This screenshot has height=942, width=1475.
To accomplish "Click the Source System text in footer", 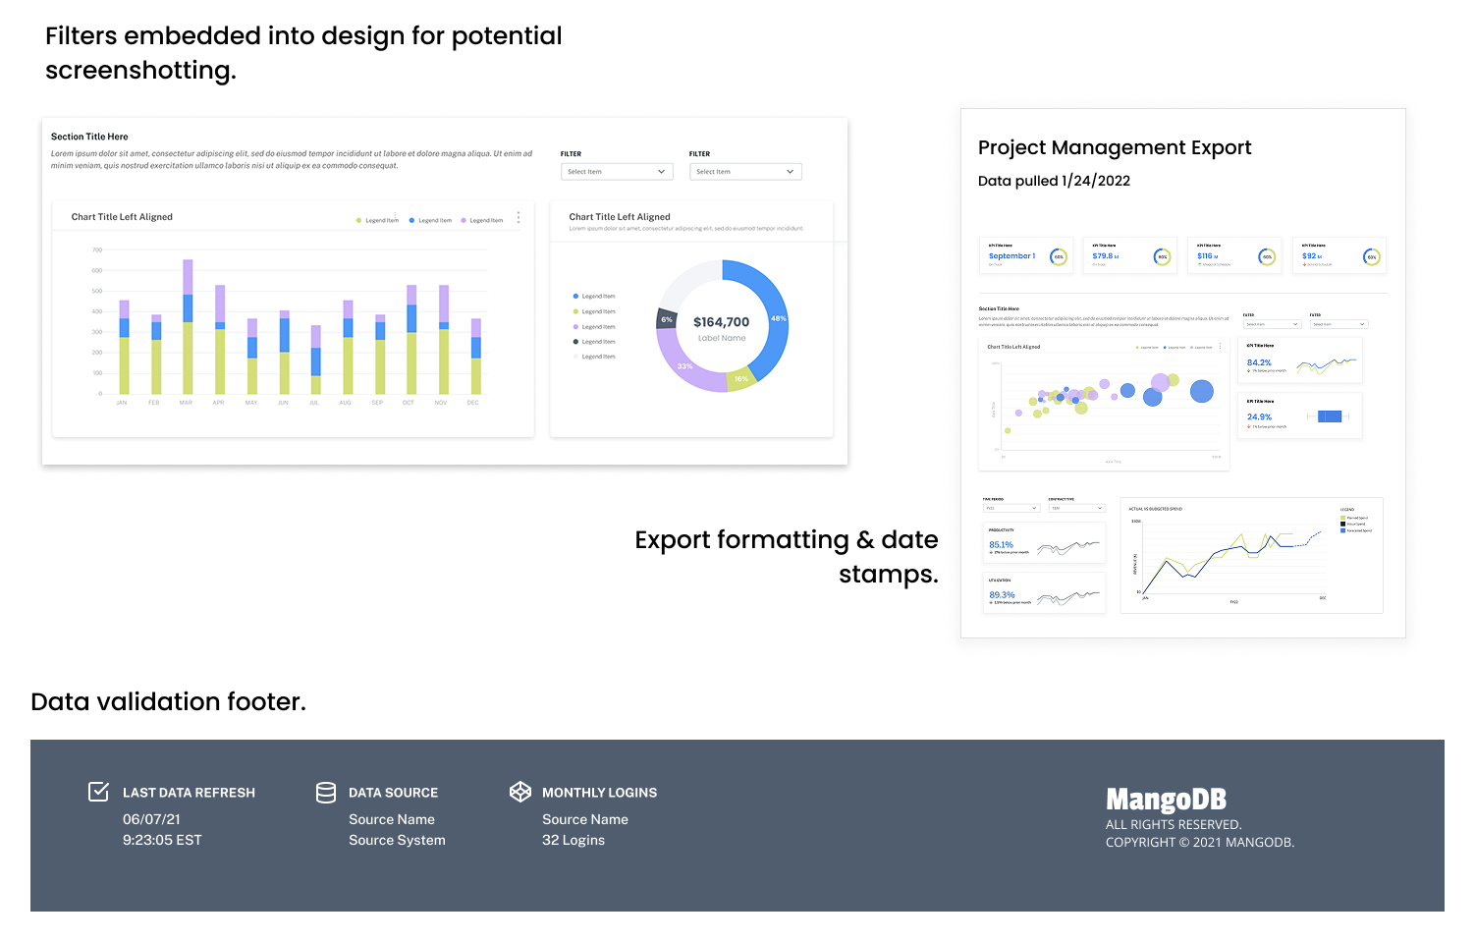I will [397, 840].
